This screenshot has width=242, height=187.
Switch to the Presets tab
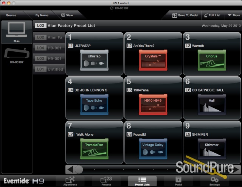(106, 181)
